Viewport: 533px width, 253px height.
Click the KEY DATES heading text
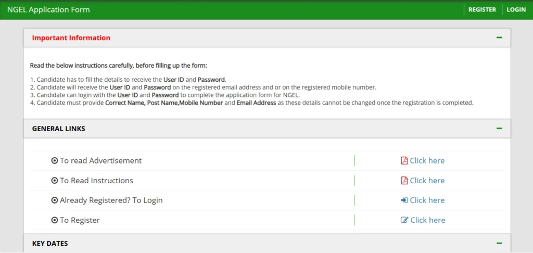tap(50, 243)
